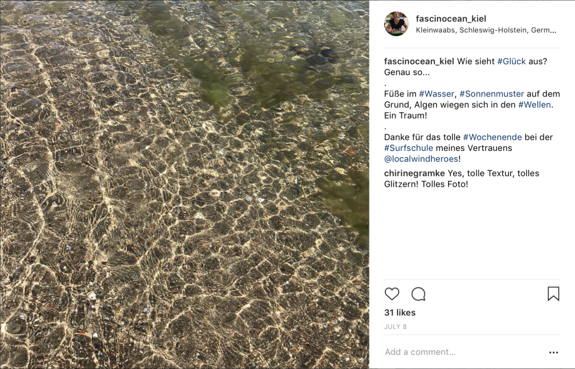This screenshot has height=369, width=575.
Task: Open the fascinocean_kiel profile picture
Action: coord(396,24)
